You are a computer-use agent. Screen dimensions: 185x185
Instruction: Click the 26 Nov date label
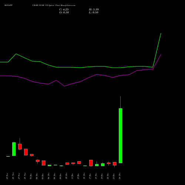[x=13, y=176]
